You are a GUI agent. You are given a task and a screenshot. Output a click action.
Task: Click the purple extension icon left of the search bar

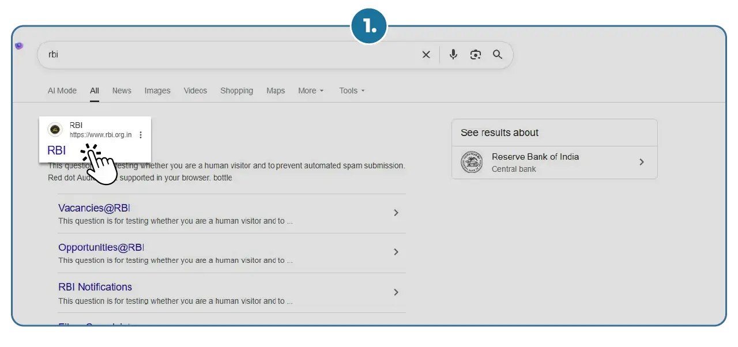click(19, 46)
